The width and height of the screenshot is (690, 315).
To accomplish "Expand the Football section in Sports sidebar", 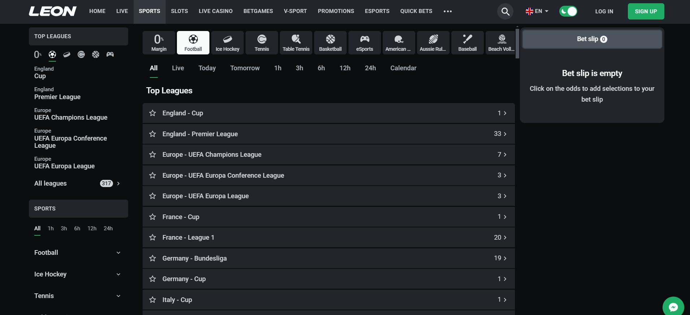I will tap(78, 253).
